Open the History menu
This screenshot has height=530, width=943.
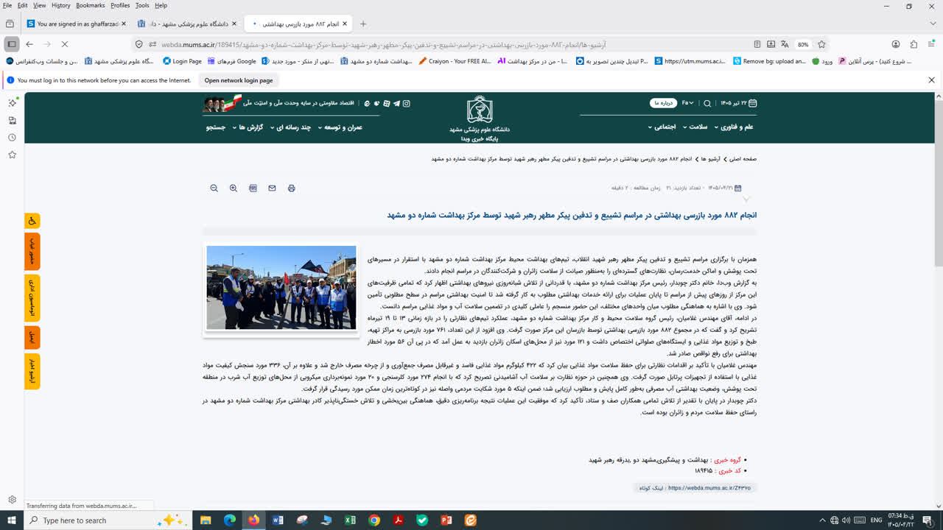point(61,5)
